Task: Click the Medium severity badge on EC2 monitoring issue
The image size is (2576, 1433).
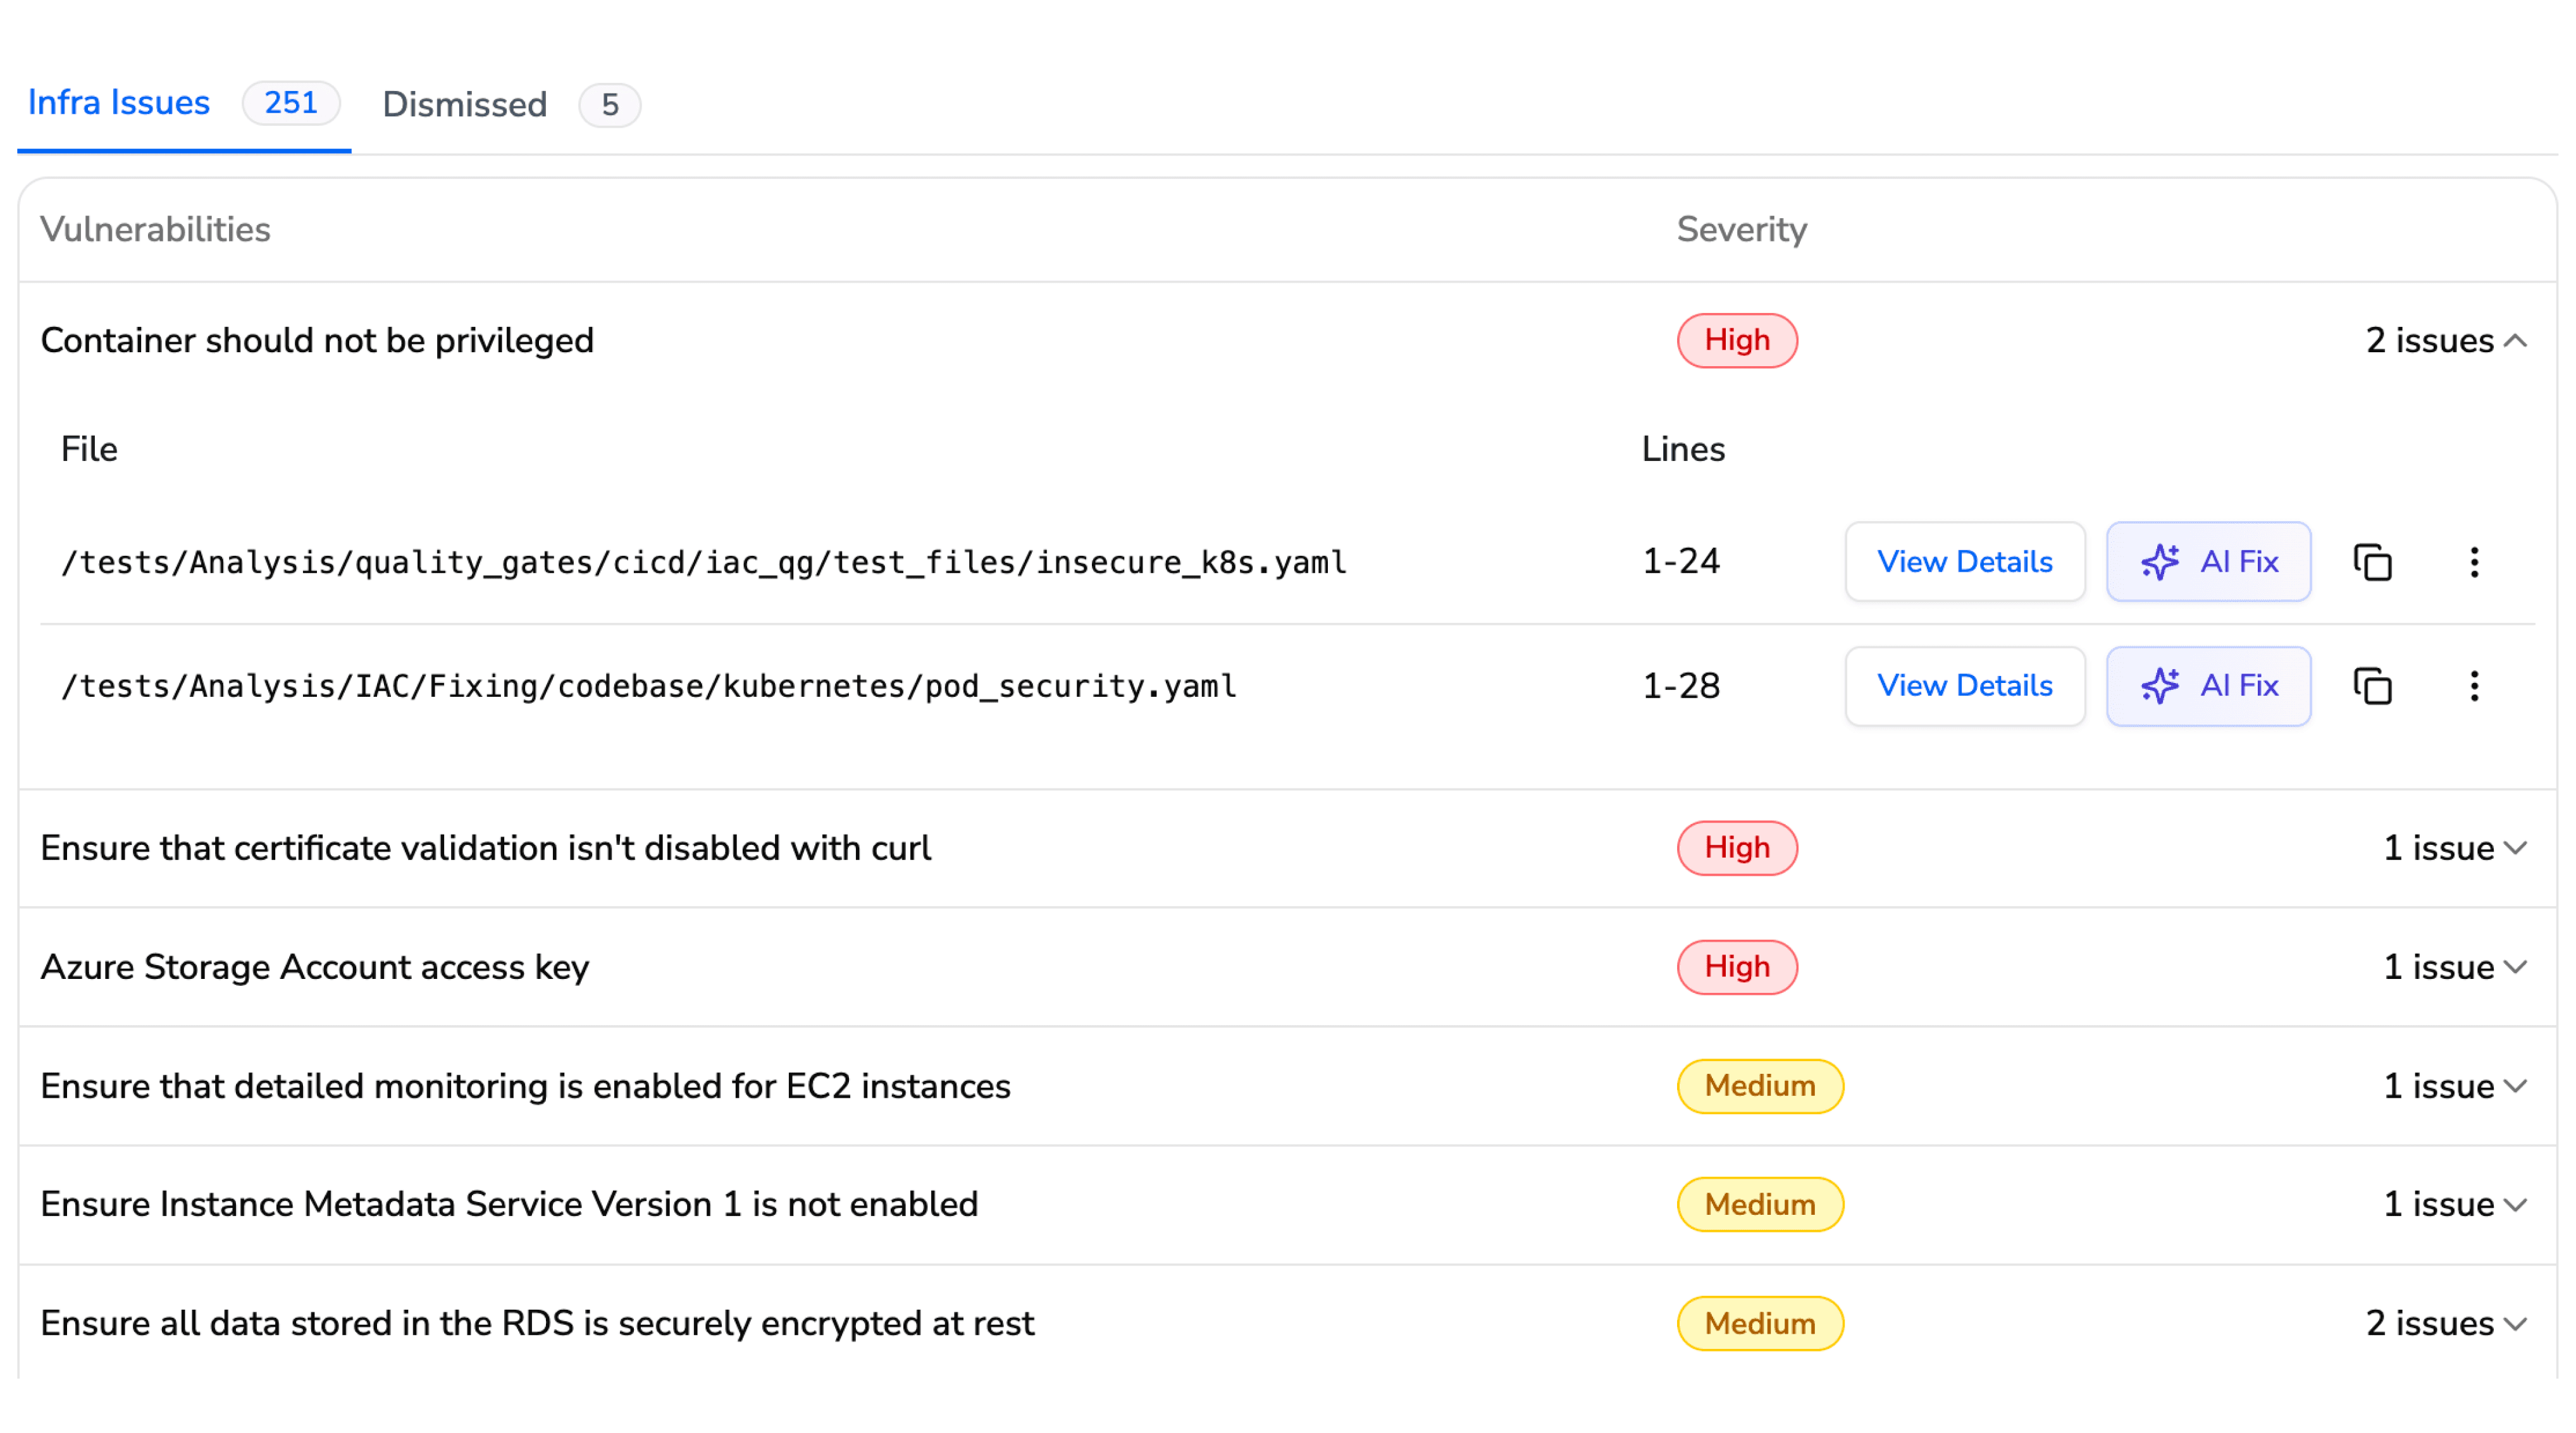Action: pos(1760,1086)
